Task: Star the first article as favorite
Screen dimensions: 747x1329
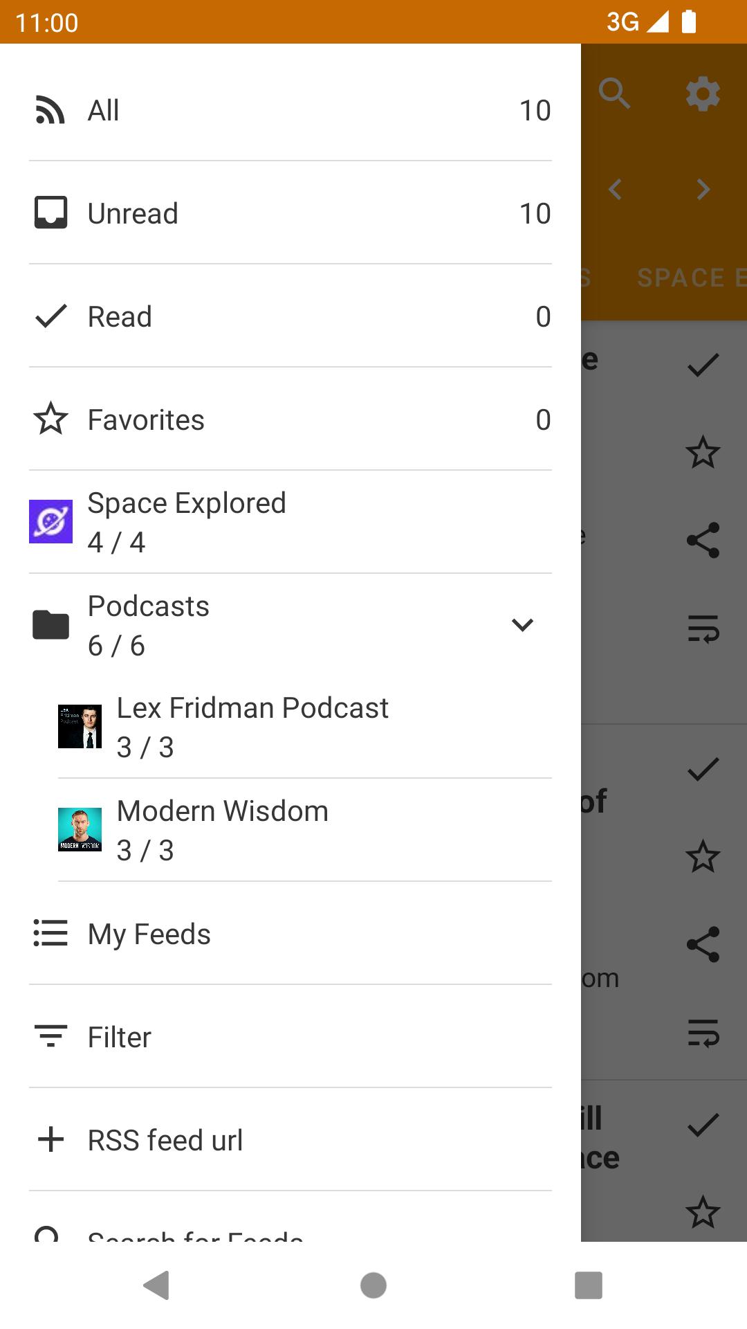Action: [703, 453]
